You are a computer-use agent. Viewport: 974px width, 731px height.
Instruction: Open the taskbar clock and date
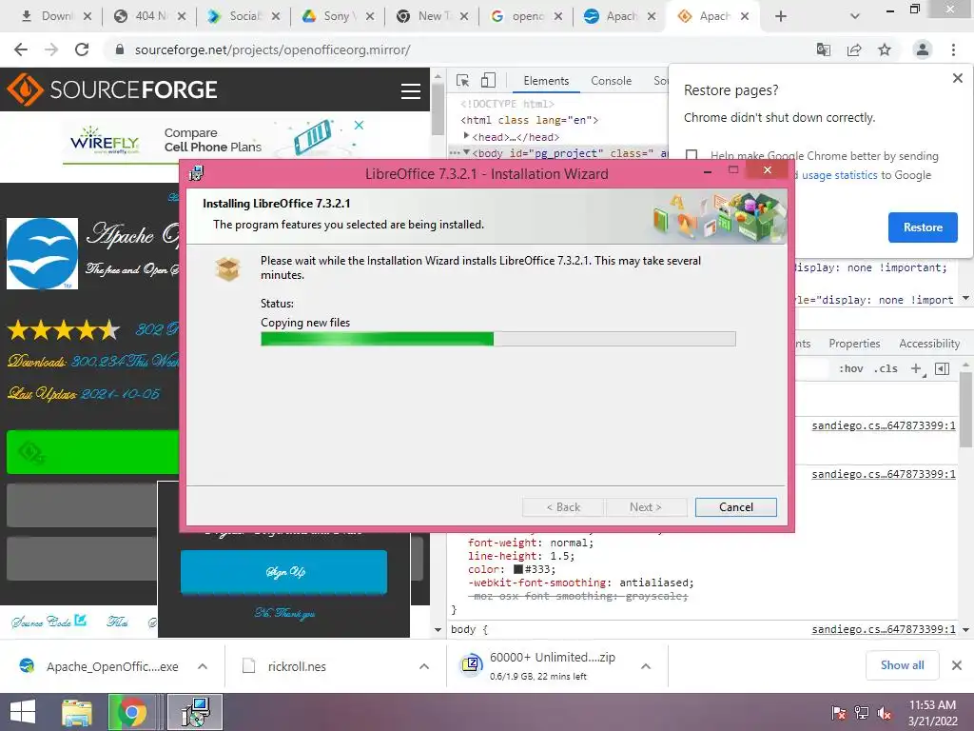click(x=932, y=713)
